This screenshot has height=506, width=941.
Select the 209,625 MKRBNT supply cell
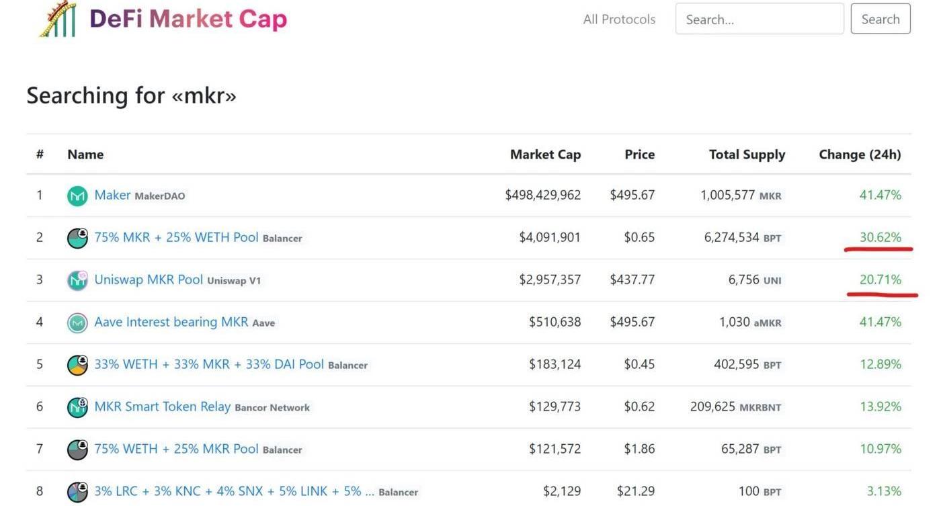coord(736,407)
